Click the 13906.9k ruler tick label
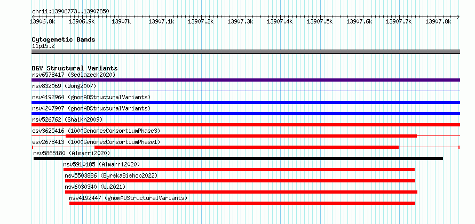475x224 pixels. pos(82,21)
